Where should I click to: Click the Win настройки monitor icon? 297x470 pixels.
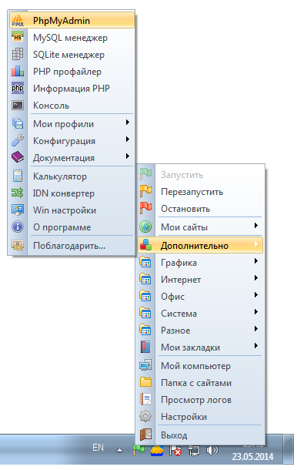(18, 210)
